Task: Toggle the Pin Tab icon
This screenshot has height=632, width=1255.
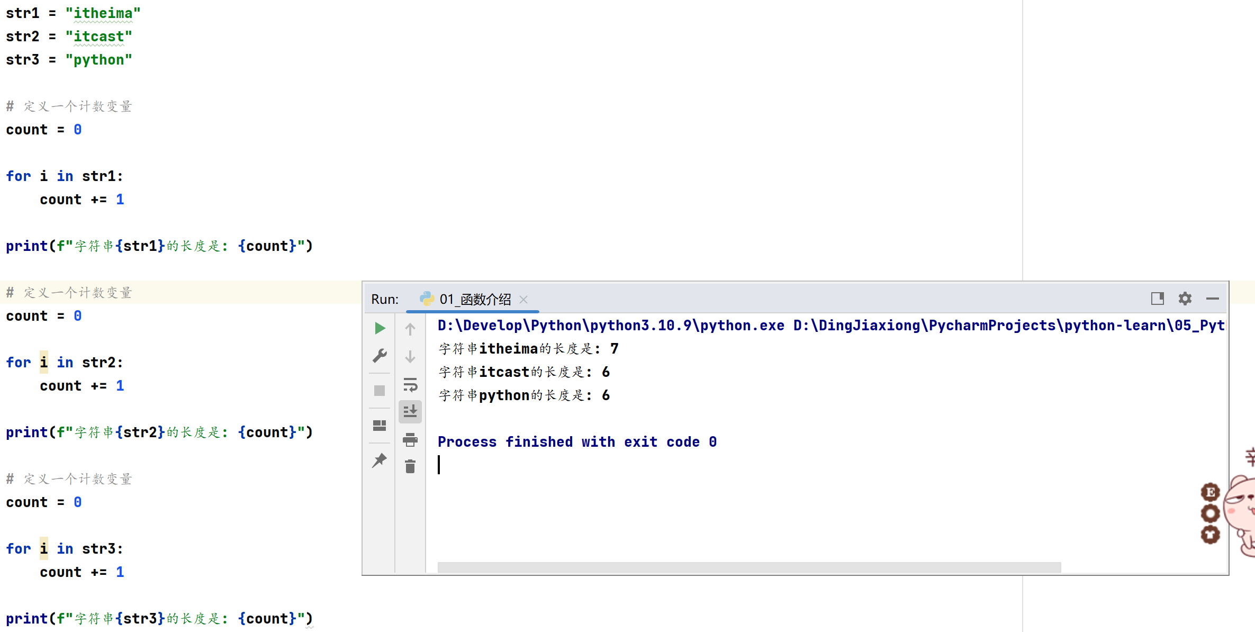Action: point(380,461)
